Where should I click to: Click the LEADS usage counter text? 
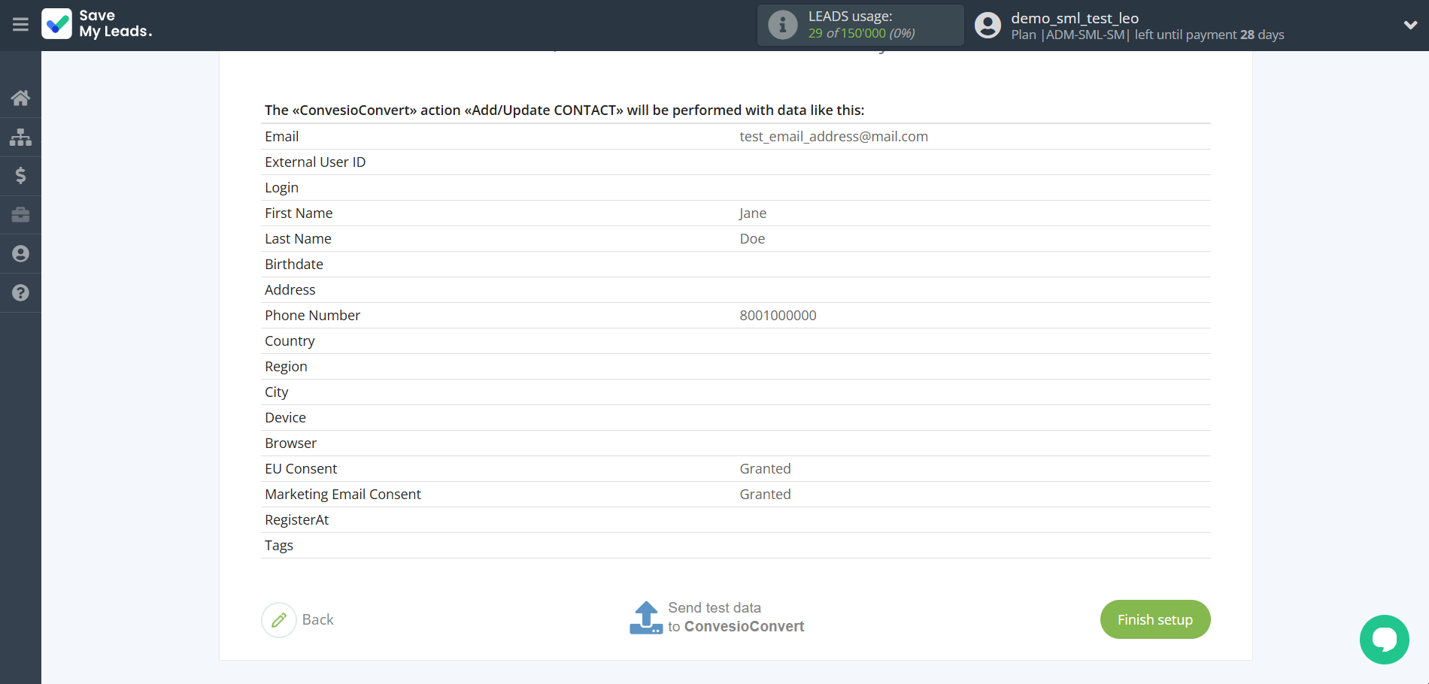pos(861,25)
